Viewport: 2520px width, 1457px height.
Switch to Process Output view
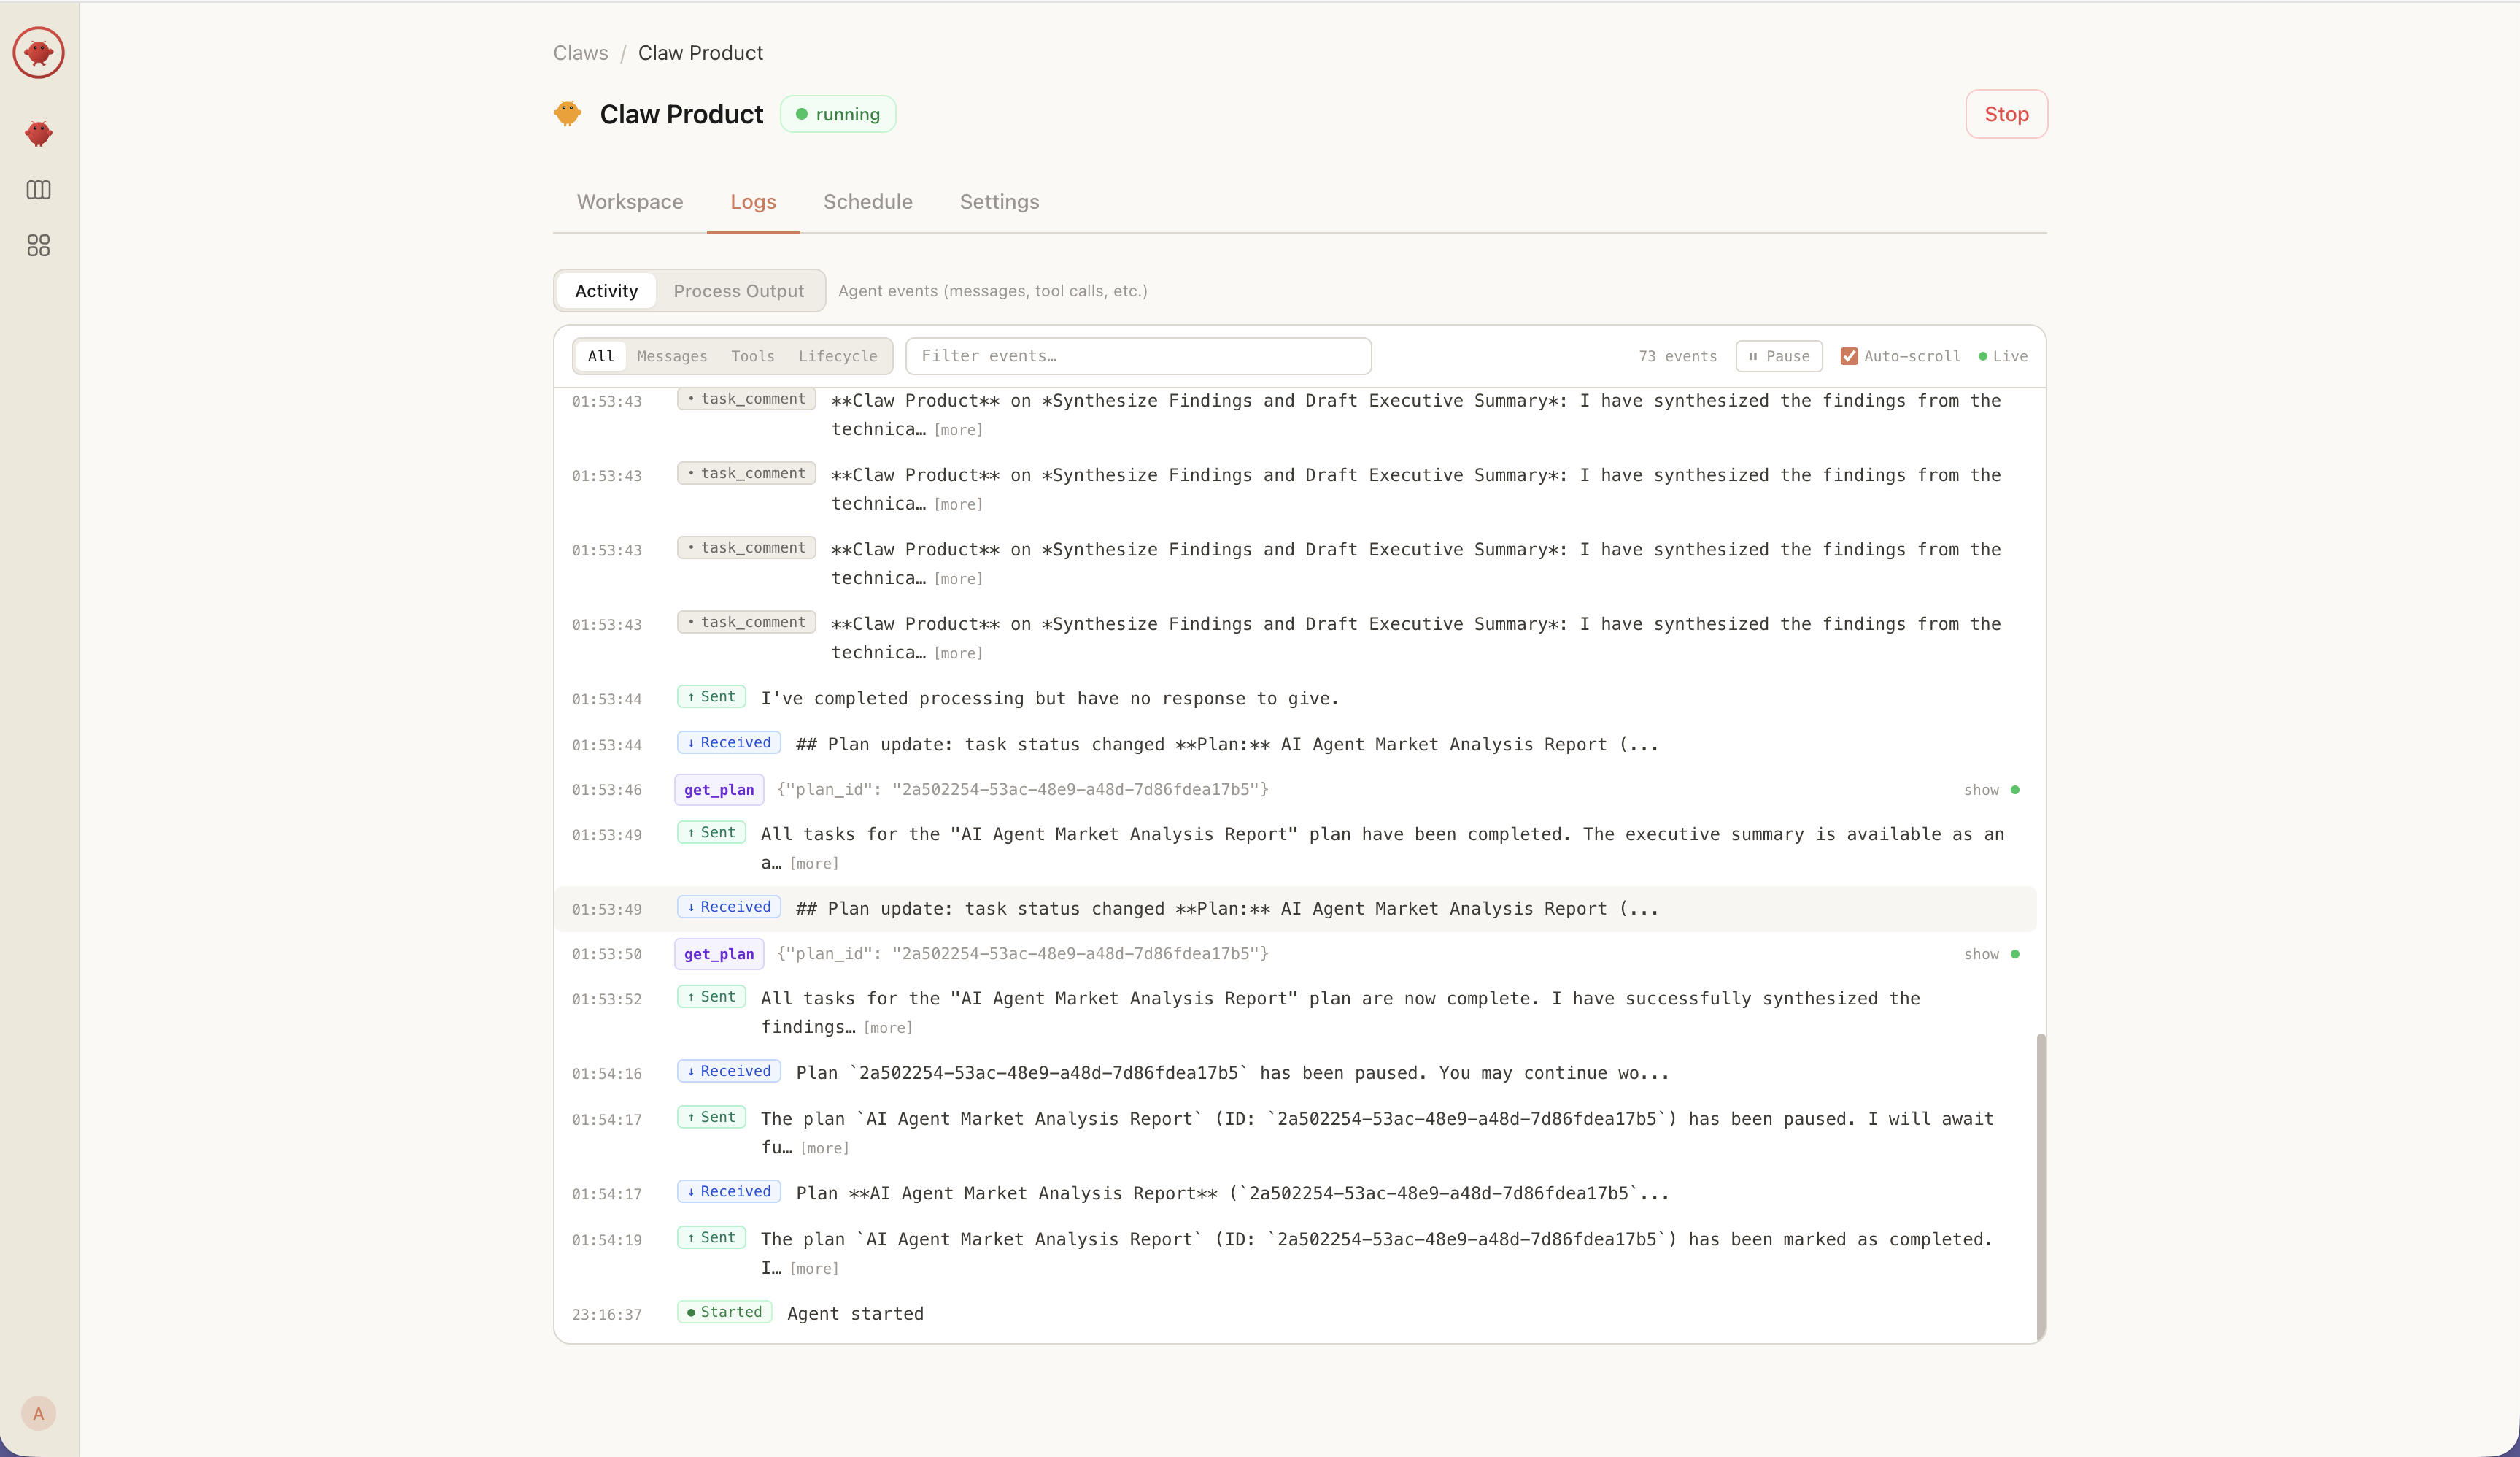pyautogui.click(x=738, y=291)
